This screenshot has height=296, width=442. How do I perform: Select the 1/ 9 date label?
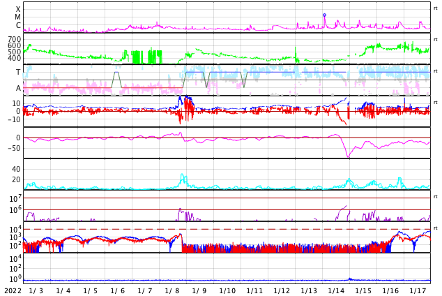pyautogui.click(x=199, y=290)
